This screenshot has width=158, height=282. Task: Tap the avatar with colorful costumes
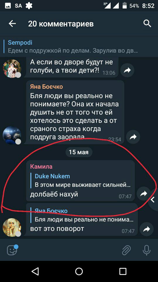click(12, 68)
